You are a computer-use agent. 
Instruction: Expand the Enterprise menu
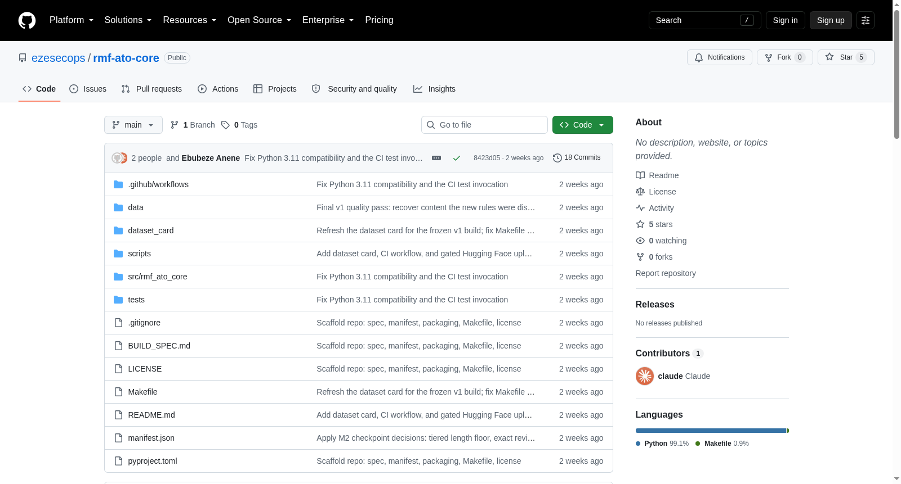coord(328,20)
